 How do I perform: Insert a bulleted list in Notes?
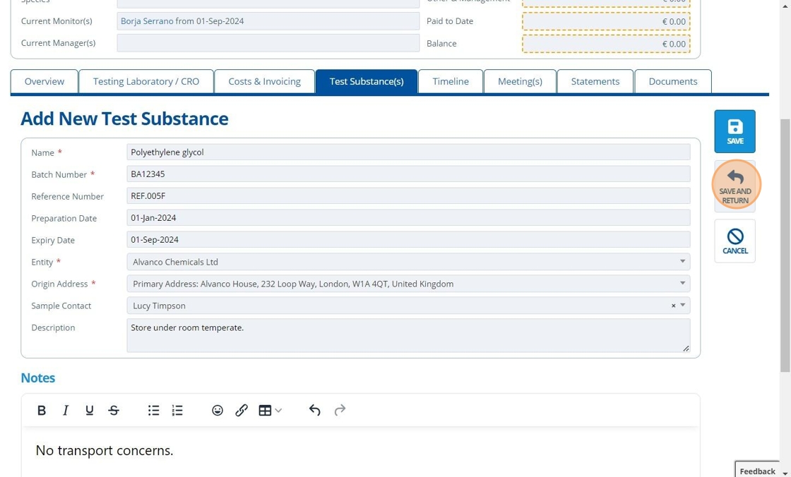[153, 411]
